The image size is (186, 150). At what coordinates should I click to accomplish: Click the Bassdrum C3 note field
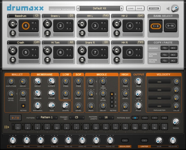pyautogui.click(x=37, y=15)
